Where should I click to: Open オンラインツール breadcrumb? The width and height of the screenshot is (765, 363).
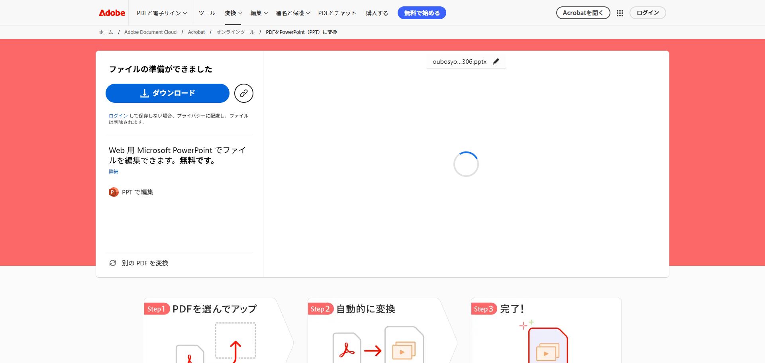click(235, 32)
